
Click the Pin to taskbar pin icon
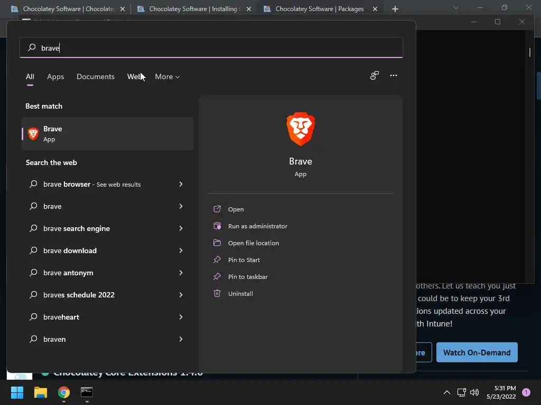click(217, 276)
